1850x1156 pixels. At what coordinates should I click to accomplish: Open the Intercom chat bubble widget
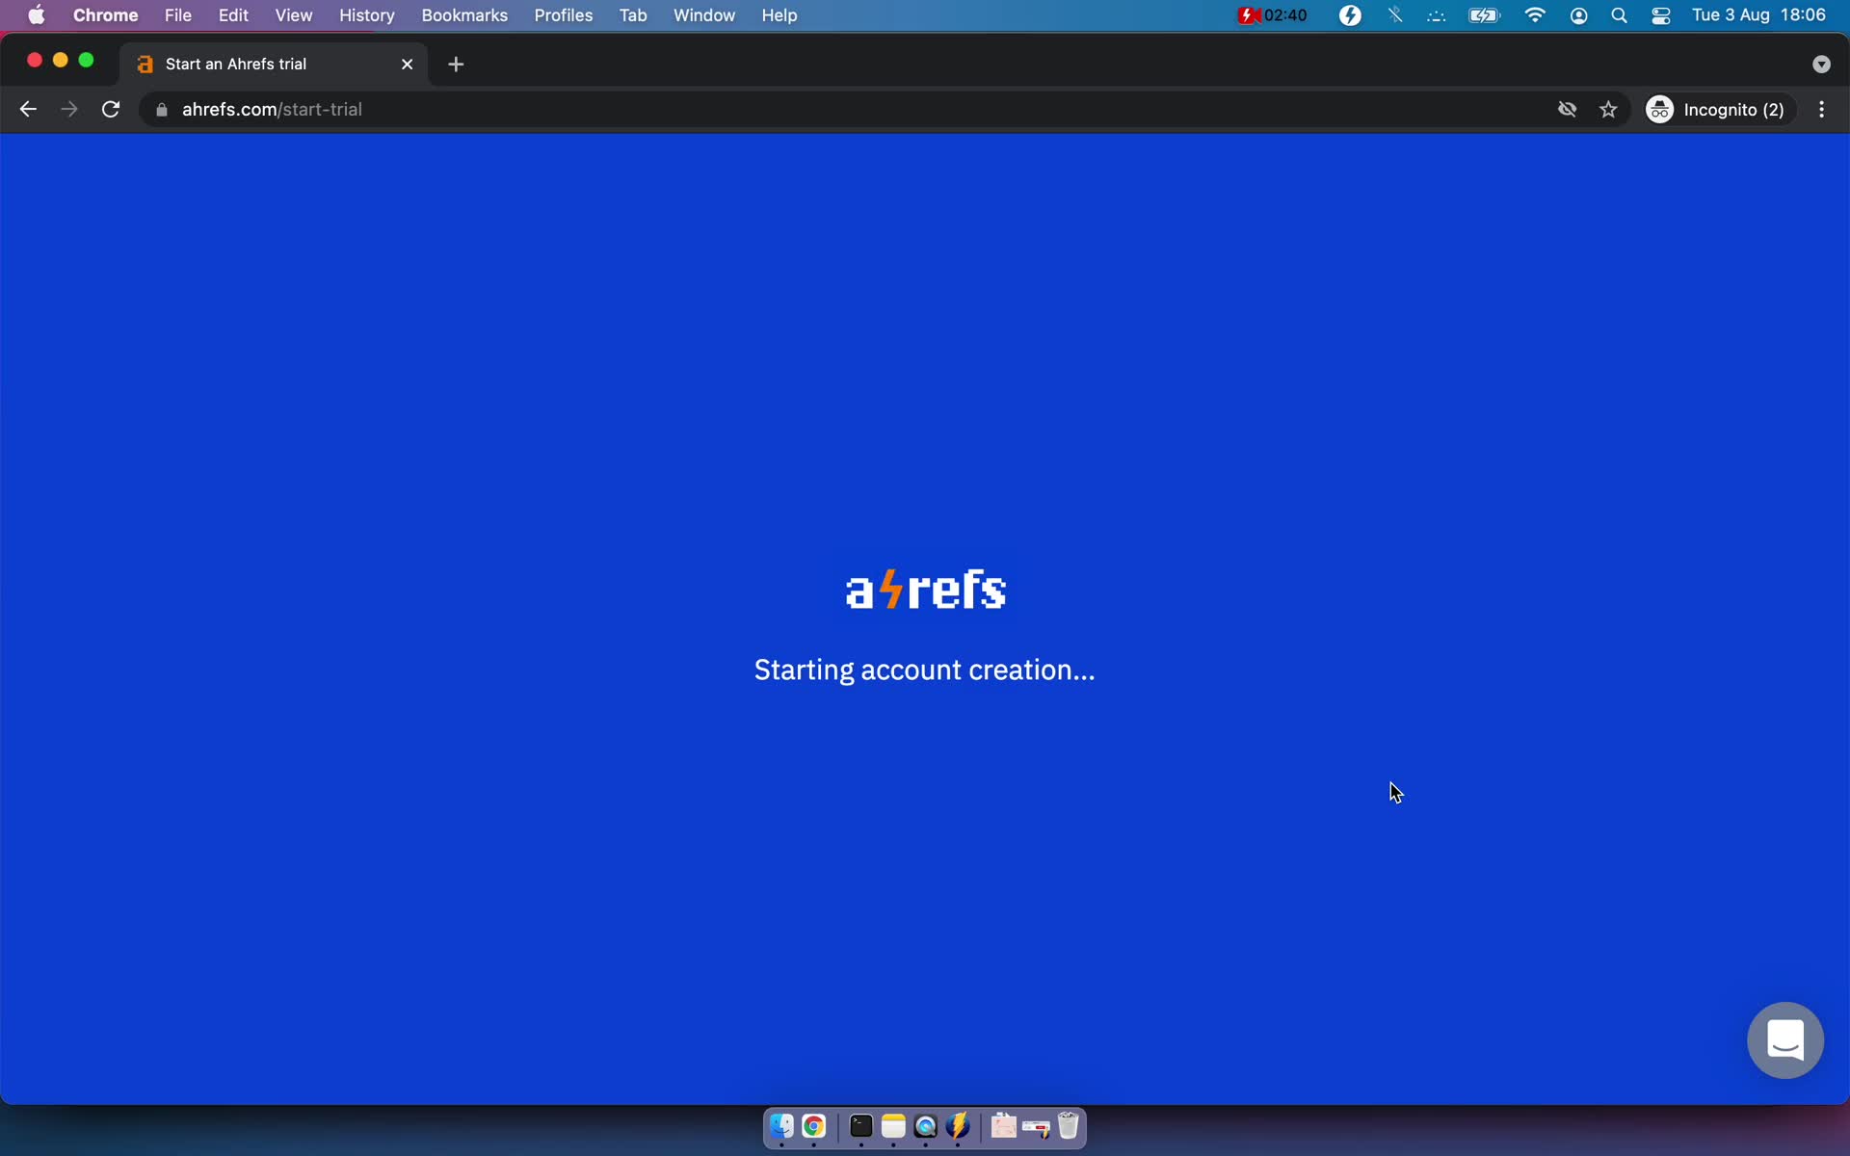1784,1040
